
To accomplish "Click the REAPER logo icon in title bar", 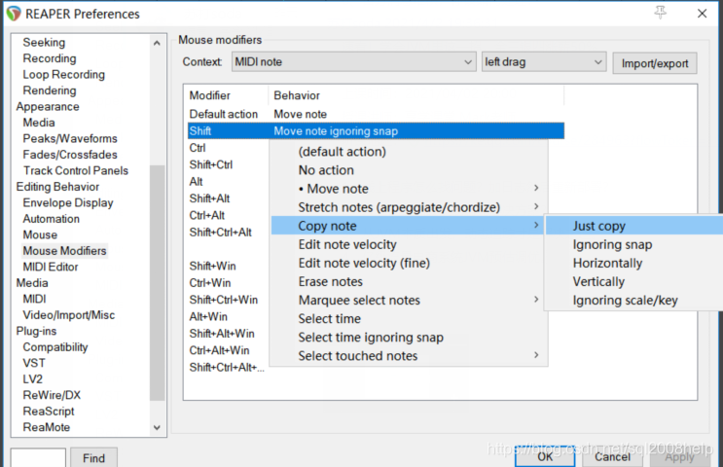I will point(14,14).
